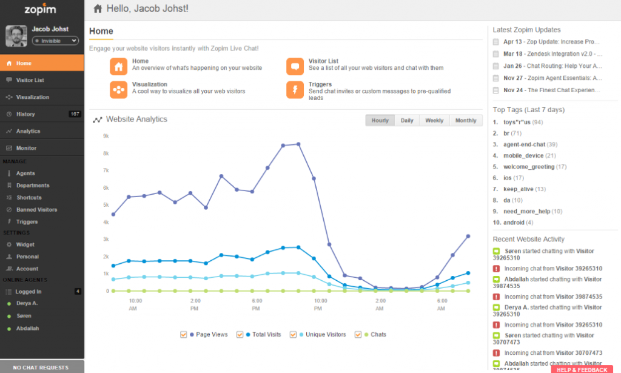This screenshot has width=621, height=373.
Task: Open the Invisible status dropdown
Action: click(55, 41)
